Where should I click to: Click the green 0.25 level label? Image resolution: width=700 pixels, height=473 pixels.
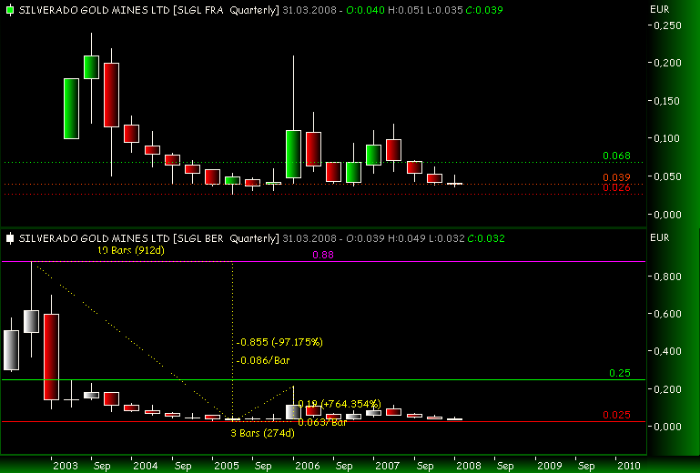(620, 373)
